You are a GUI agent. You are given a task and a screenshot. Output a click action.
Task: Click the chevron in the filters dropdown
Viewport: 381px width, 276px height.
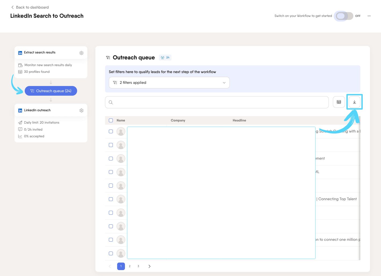[224, 83]
